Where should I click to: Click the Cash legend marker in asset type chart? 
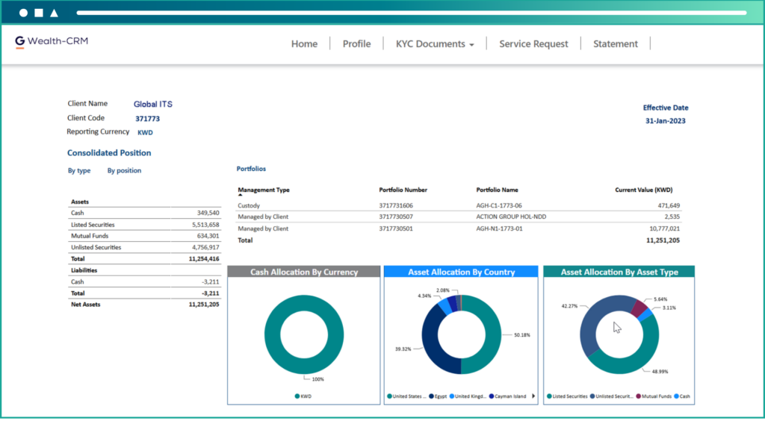pos(677,396)
